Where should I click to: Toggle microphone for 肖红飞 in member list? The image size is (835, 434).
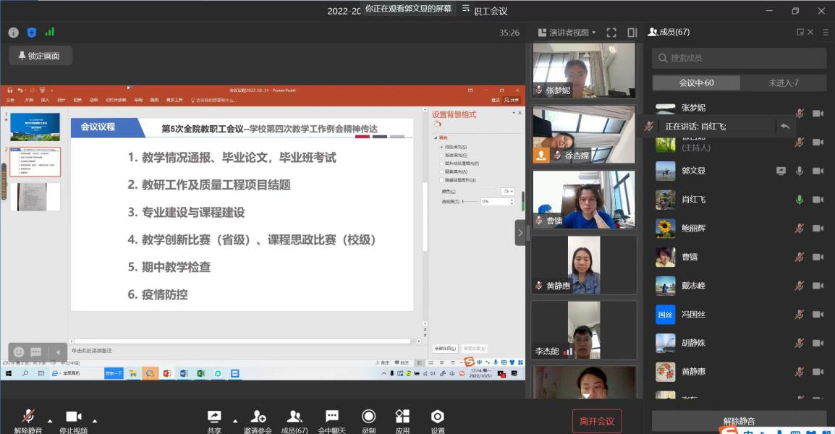click(800, 200)
